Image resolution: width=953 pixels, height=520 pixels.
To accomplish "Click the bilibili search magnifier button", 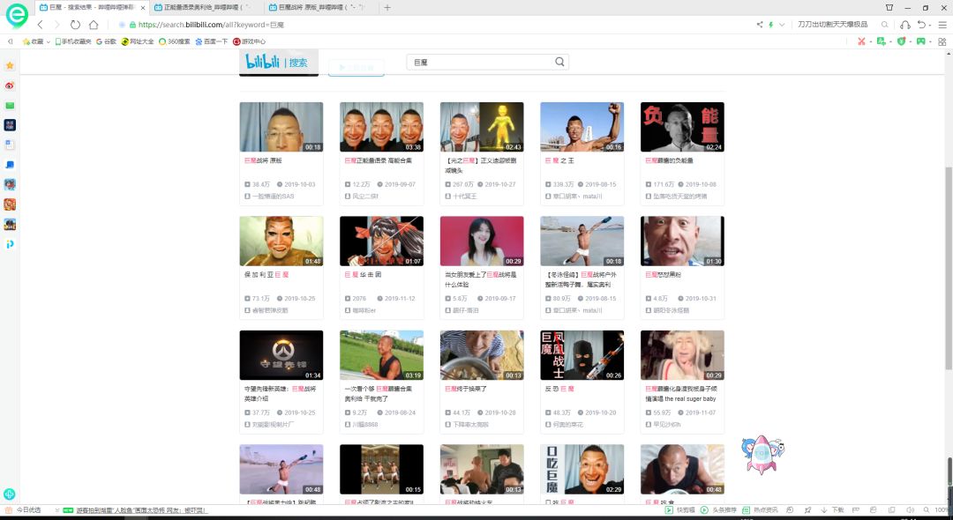I will pos(559,62).
